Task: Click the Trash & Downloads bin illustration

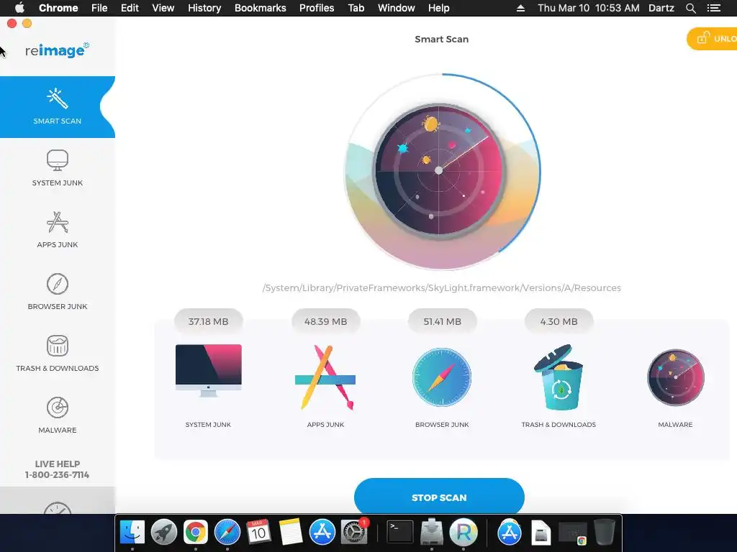Action: [559, 377]
